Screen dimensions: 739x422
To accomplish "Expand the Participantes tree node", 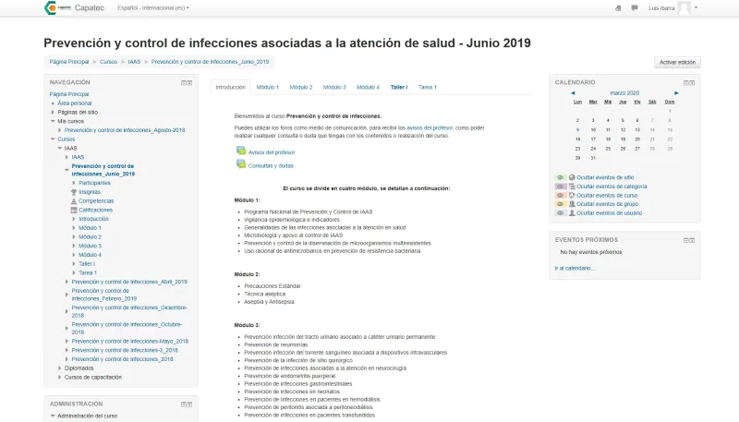I will tap(74, 183).
